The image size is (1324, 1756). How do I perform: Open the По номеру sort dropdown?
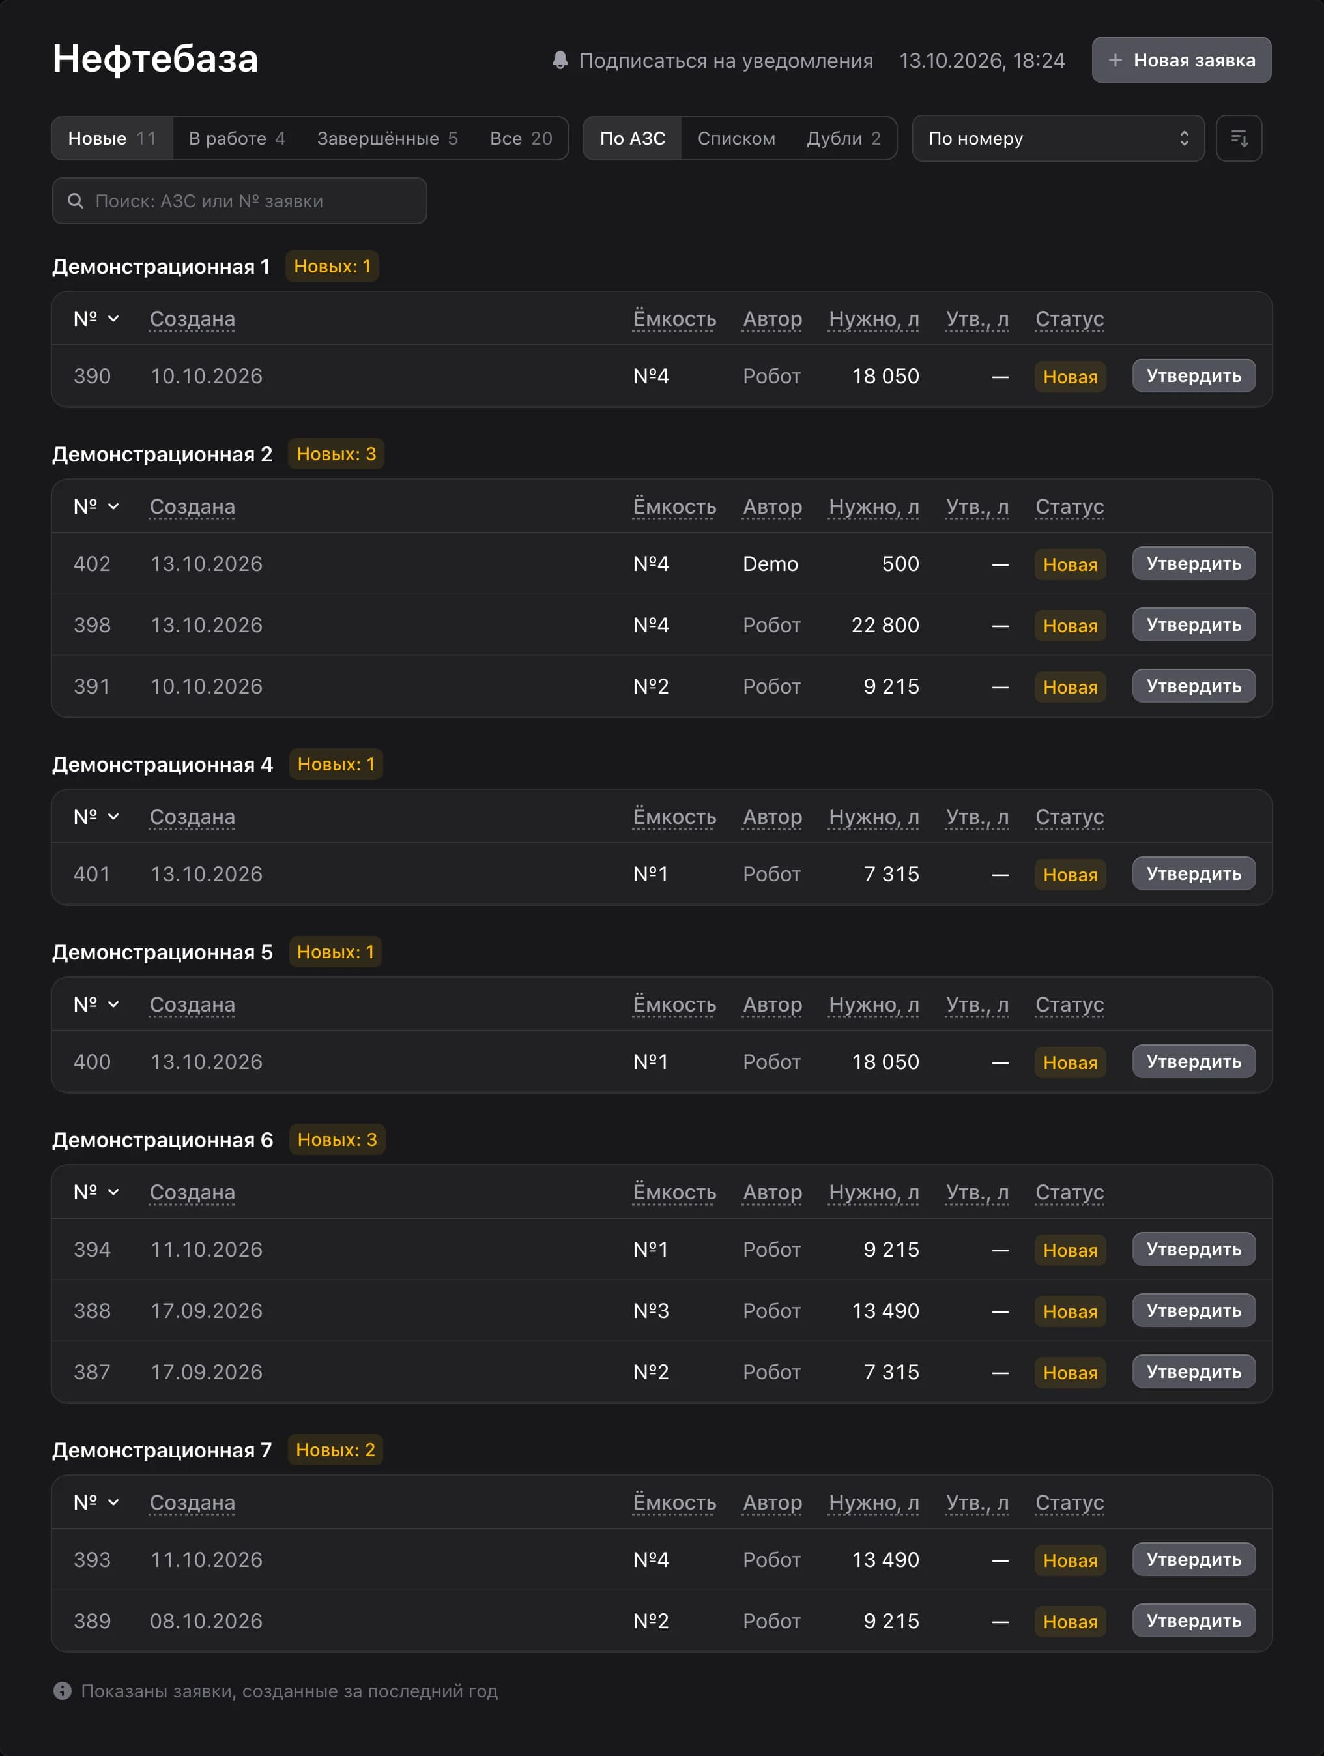tap(1058, 139)
